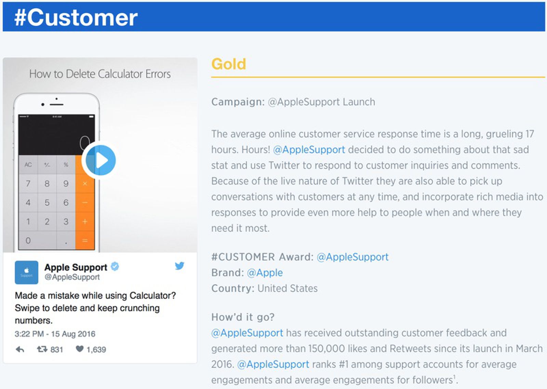Reply to the Apple Support tweet

20,349
